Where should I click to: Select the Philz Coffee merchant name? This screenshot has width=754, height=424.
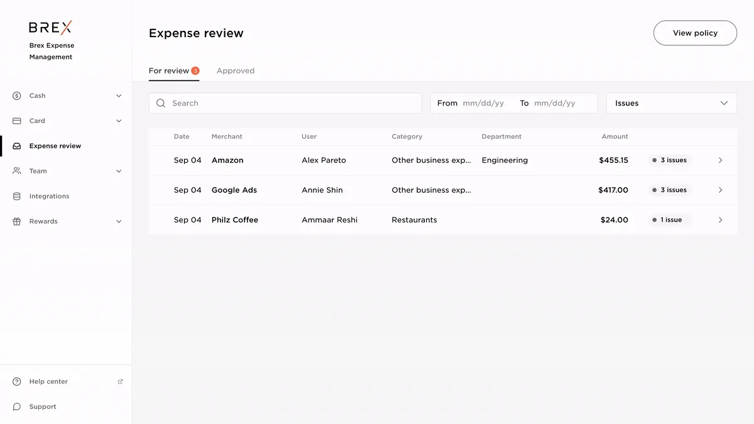pos(235,220)
